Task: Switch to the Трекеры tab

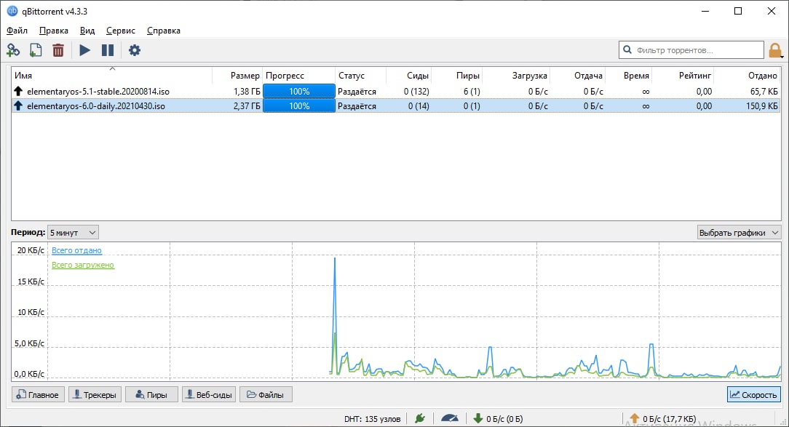Action: point(95,395)
